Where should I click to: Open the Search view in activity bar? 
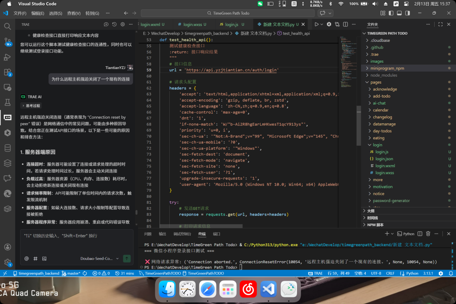click(x=7, y=26)
